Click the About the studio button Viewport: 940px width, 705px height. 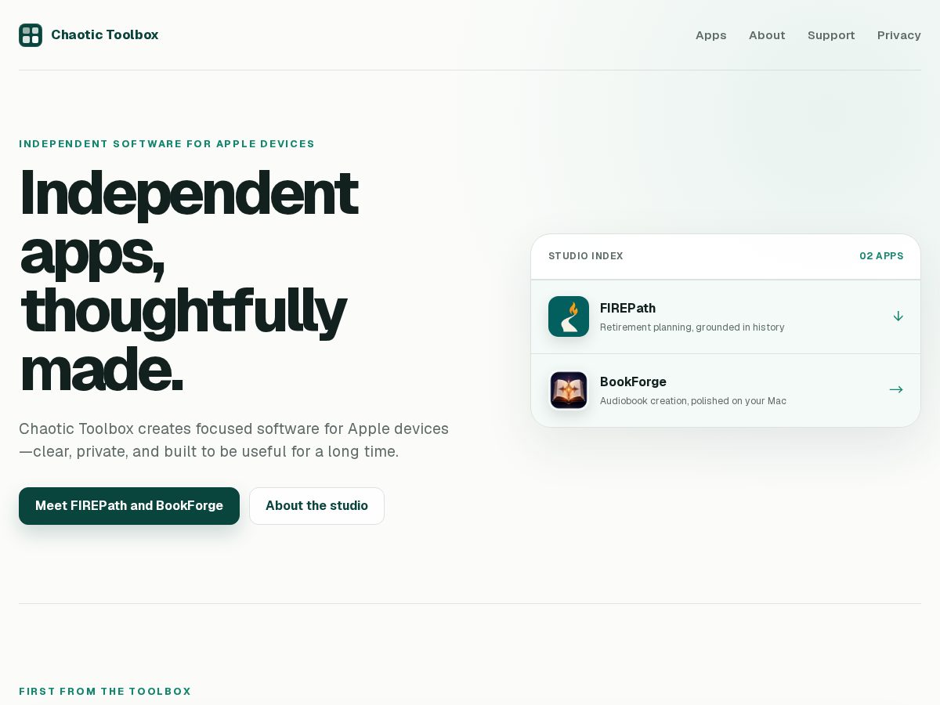(316, 506)
